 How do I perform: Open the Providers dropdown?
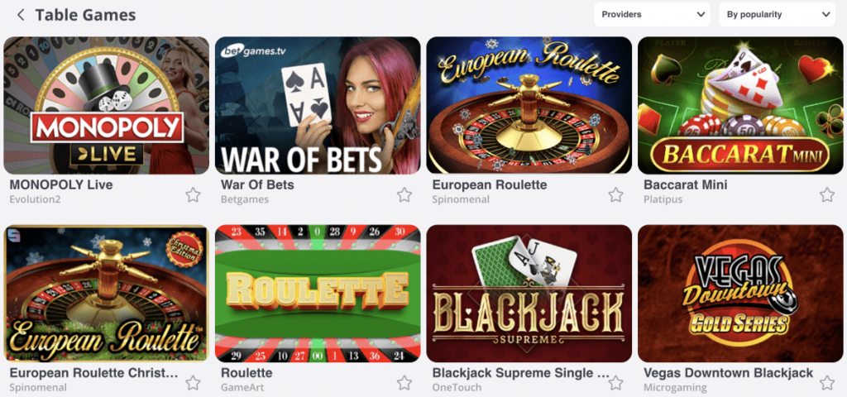tap(652, 15)
